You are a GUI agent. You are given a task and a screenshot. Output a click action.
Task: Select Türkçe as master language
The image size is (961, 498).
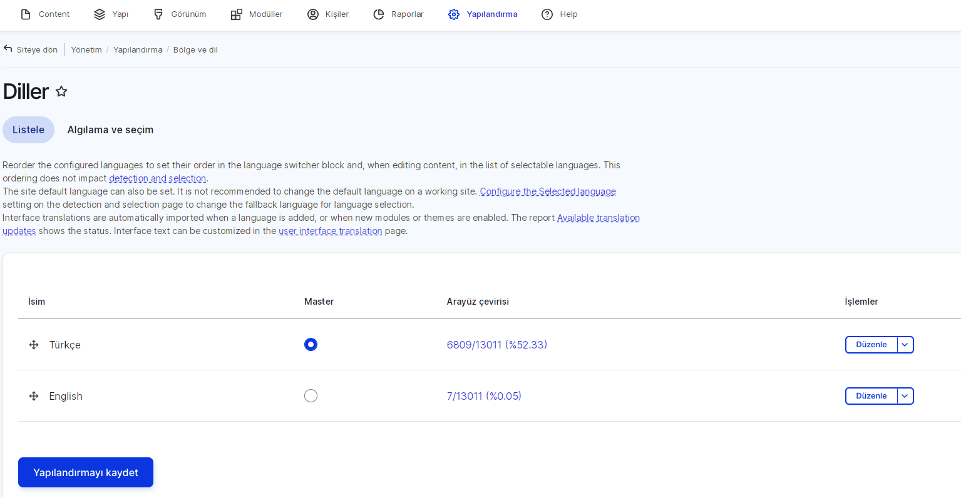pyautogui.click(x=311, y=345)
